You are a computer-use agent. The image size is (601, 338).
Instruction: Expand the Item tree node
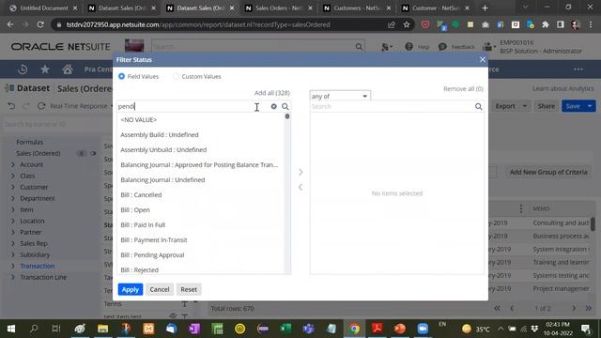coord(13,209)
